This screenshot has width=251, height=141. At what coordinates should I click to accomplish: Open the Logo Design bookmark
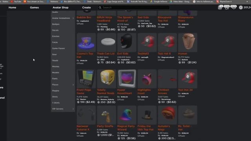point(114,2)
